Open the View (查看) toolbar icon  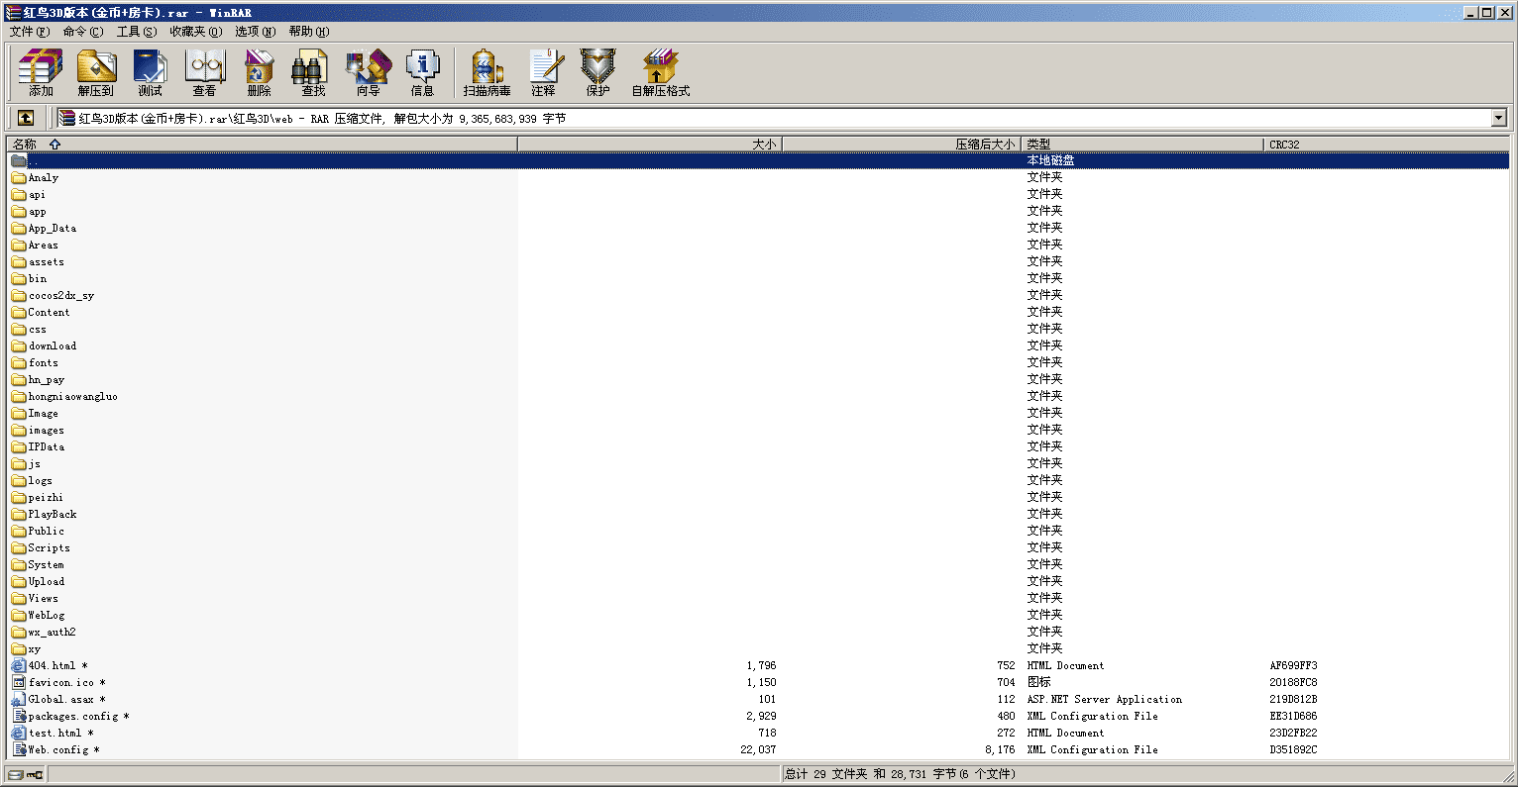204,73
